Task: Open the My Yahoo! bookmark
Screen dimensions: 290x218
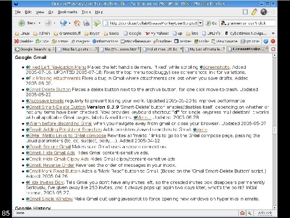Action: pyautogui.click(x=157, y=33)
